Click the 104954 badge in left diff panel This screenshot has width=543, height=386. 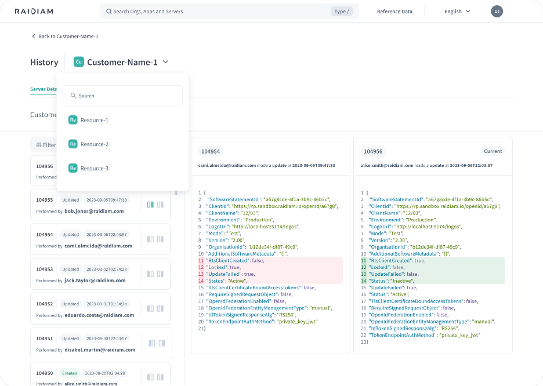pos(211,151)
